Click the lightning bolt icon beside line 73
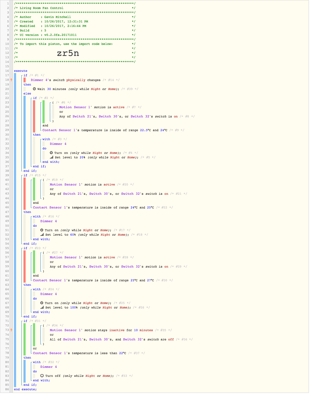The width and height of the screenshot is (311, 395). (11, 330)
